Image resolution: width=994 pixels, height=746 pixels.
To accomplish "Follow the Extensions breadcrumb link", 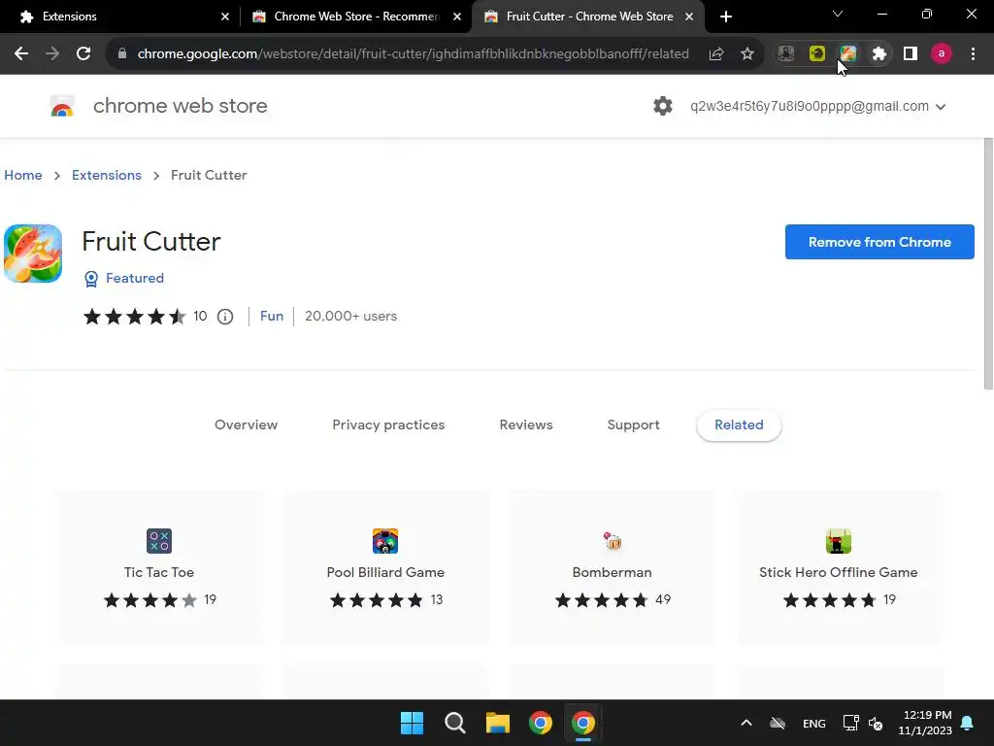I will 107,175.
